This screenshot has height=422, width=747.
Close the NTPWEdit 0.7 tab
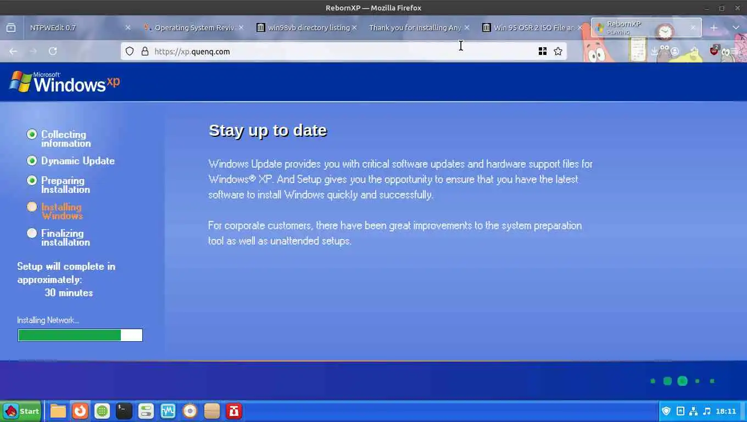click(128, 27)
